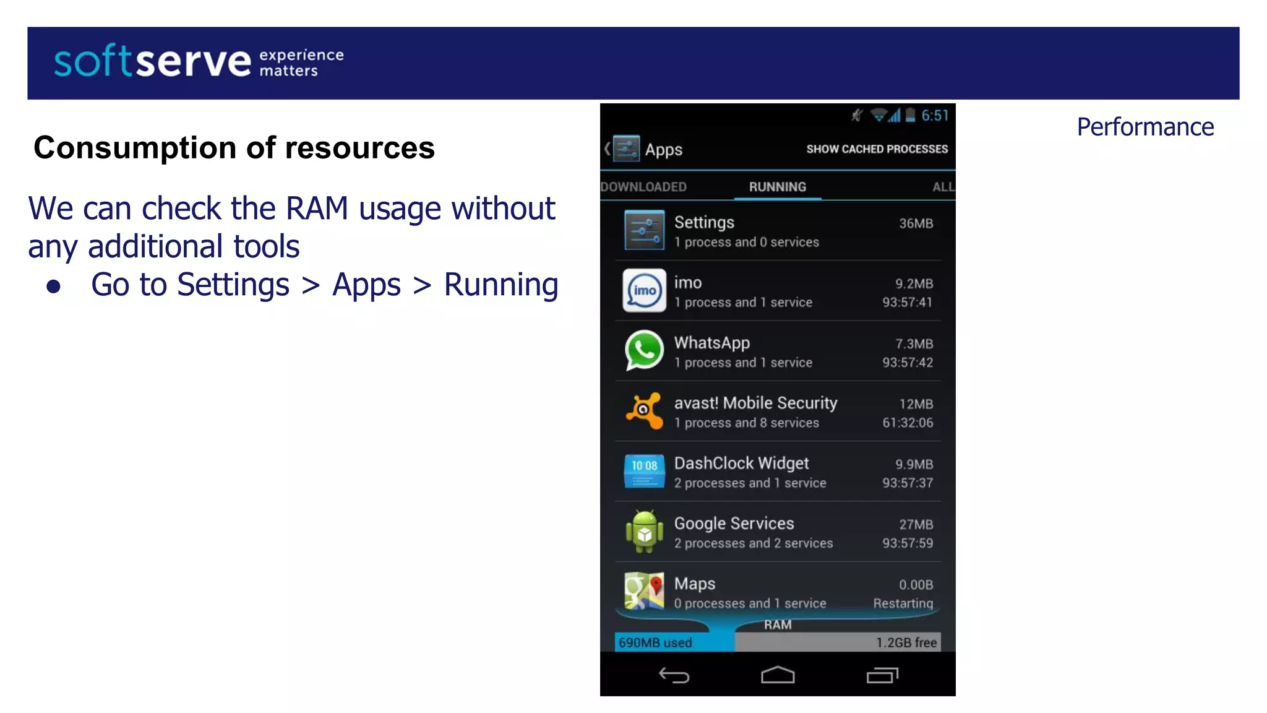Image resolution: width=1267 pixels, height=713 pixels.
Task: Select the Running tab
Action: [778, 186]
